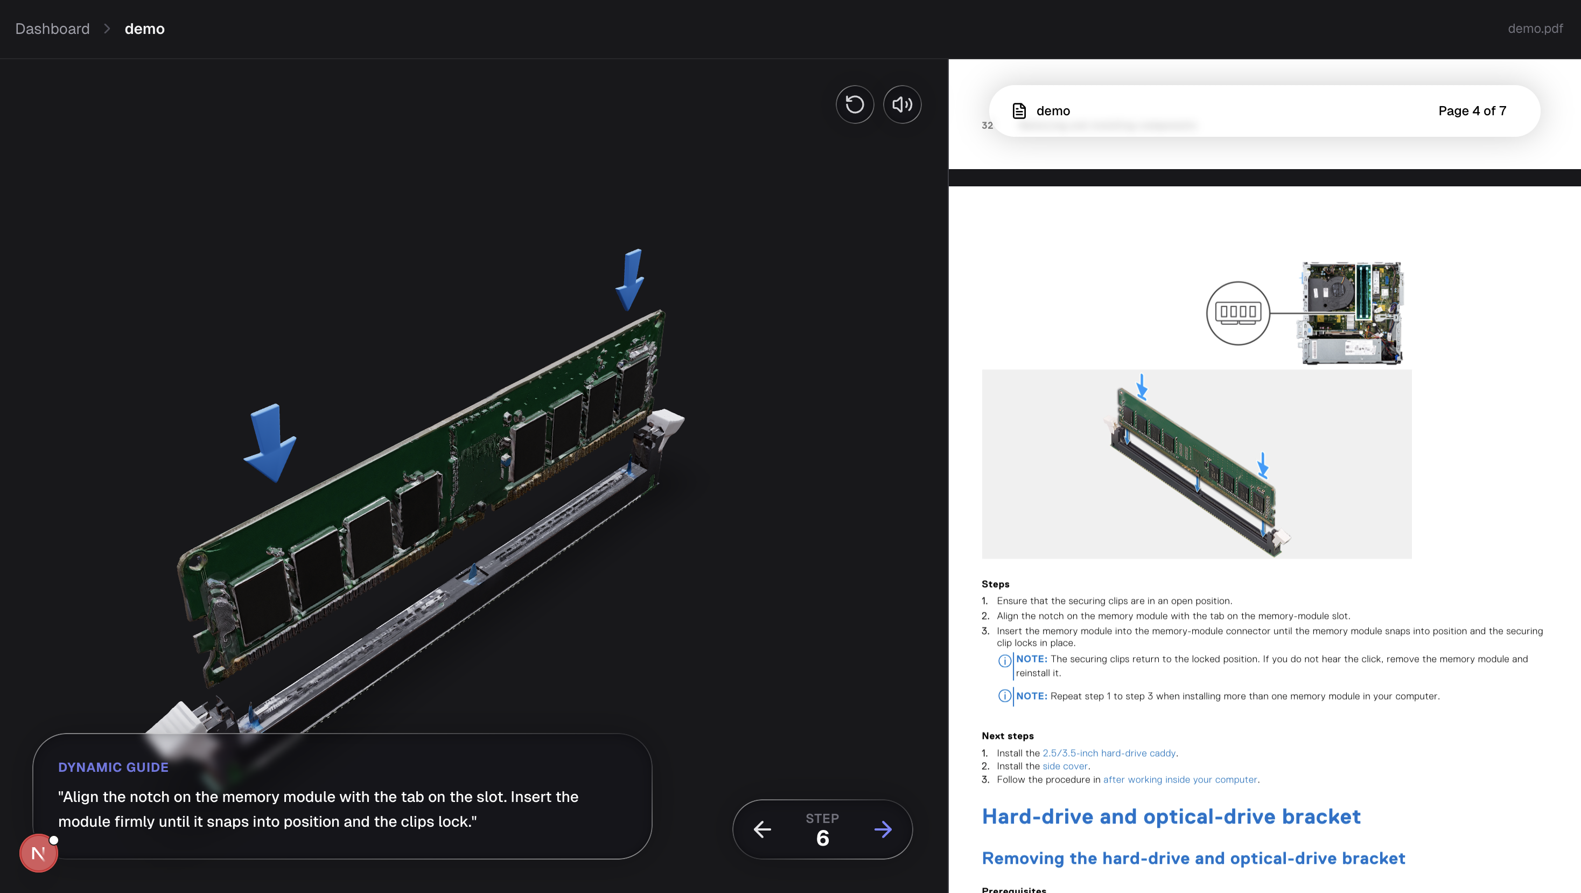Click the demo.pdf filename in header
The width and height of the screenshot is (1581, 893).
[1534, 29]
